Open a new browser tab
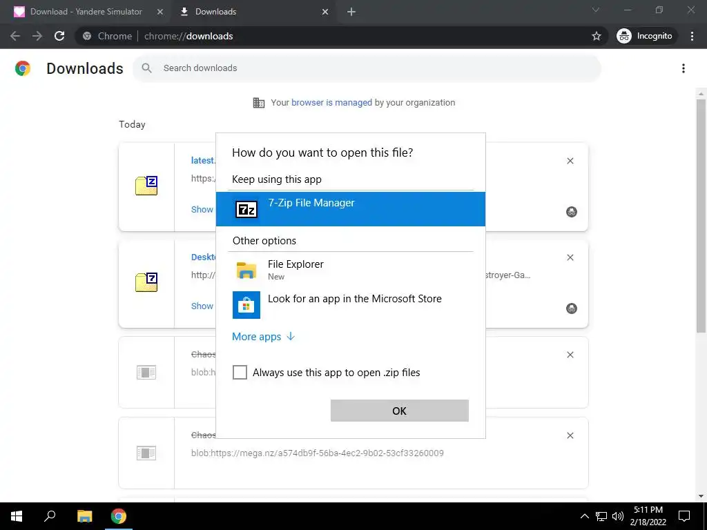This screenshot has width=707, height=530. click(x=351, y=12)
